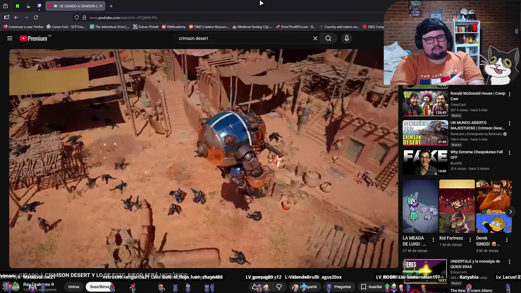Image resolution: width=521 pixels, height=293 pixels.
Task: Open Comenzar a usar Firefox bookmark
Action: pyautogui.click(x=23, y=27)
